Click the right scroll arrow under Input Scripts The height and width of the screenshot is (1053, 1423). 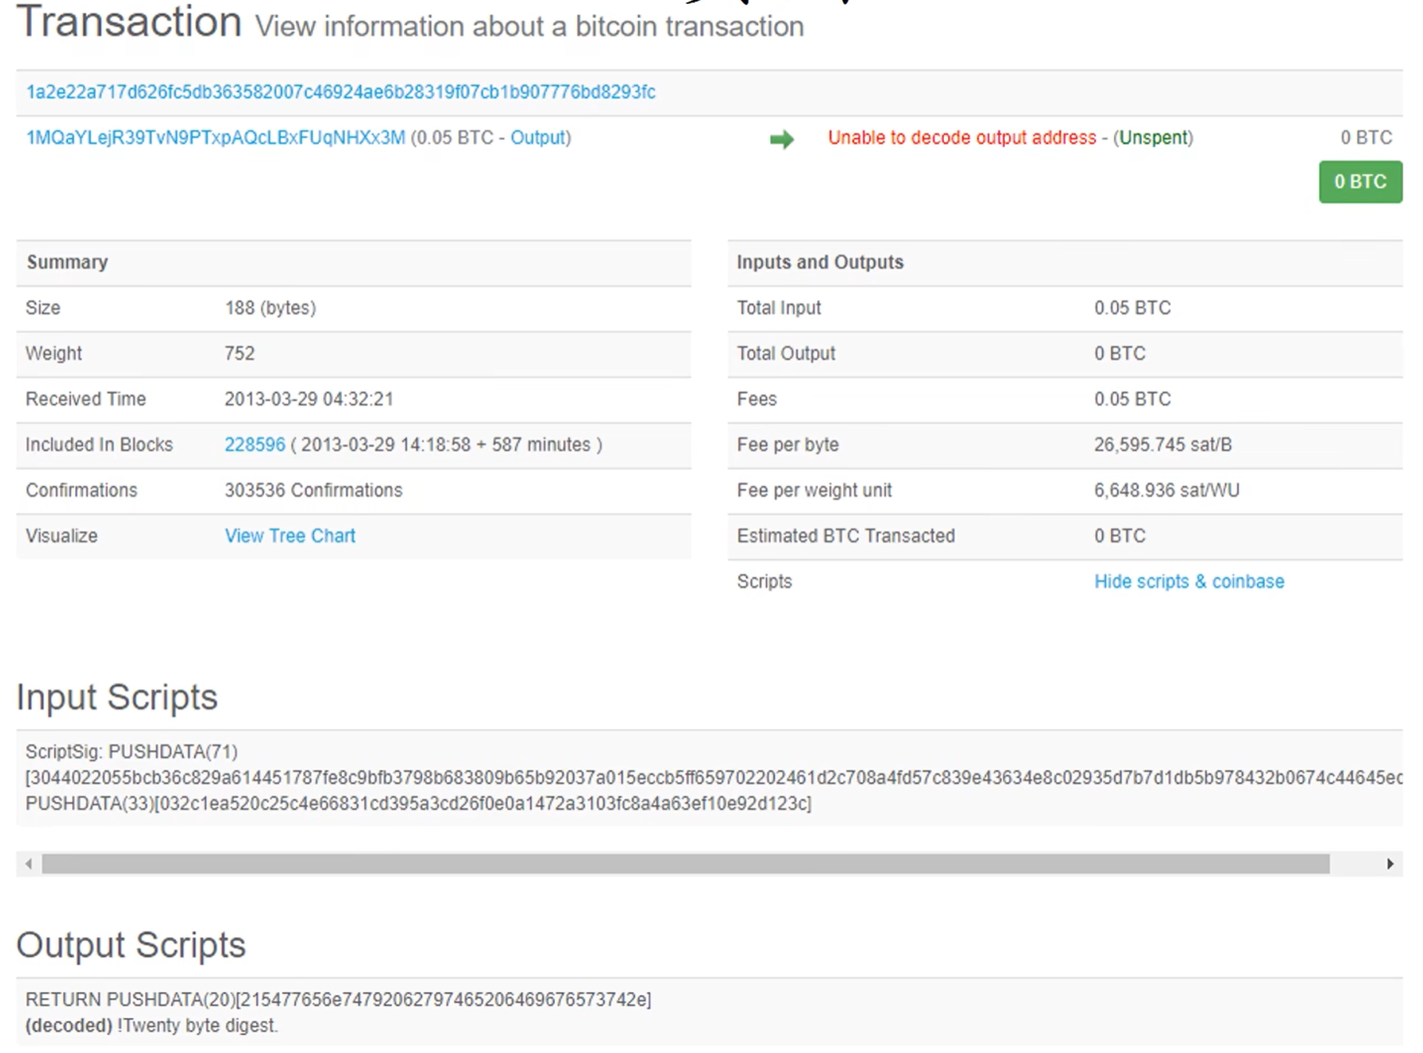[x=1390, y=864]
